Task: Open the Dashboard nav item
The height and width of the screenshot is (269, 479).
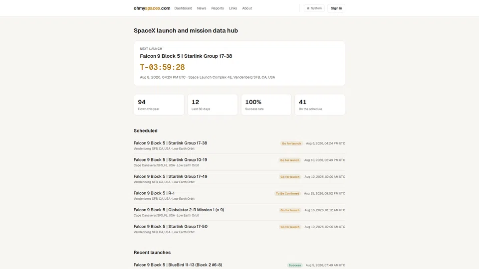Action: pyautogui.click(x=183, y=8)
